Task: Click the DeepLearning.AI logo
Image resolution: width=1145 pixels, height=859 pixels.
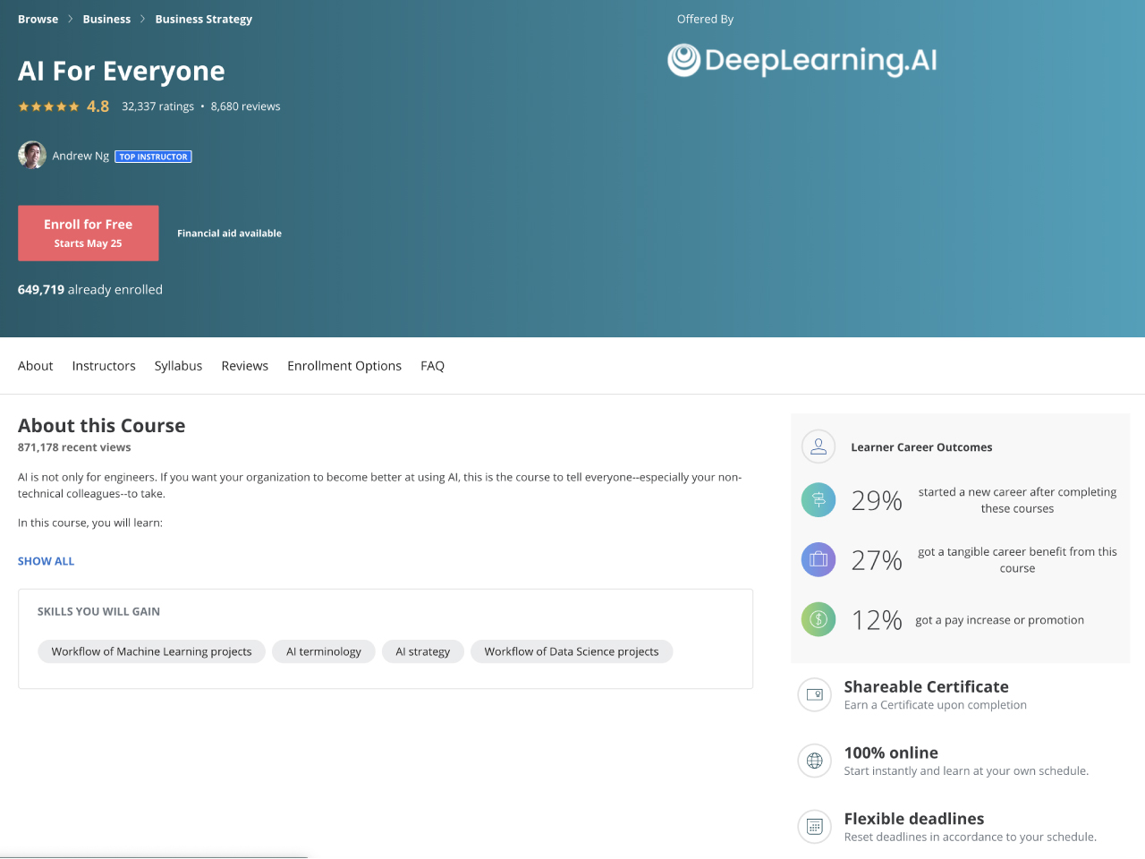Action: (802, 60)
